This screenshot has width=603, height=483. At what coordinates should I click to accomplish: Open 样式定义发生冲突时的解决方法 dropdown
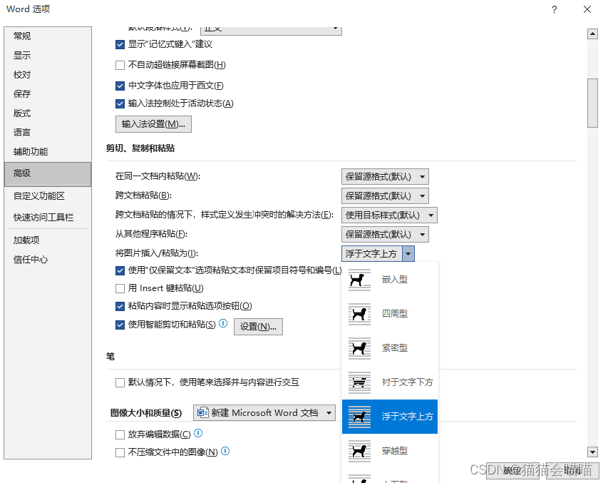point(389,215)
